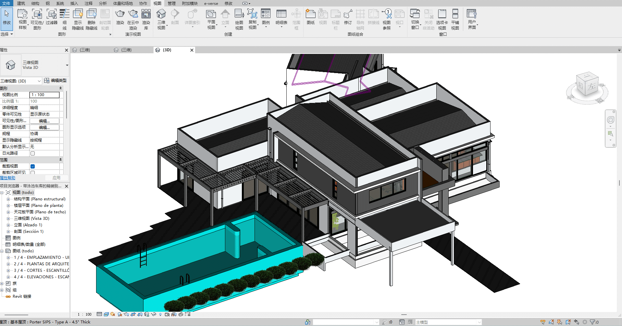
Task: Click 编辑... button for 图形显示选项
Action: point(44,127)
